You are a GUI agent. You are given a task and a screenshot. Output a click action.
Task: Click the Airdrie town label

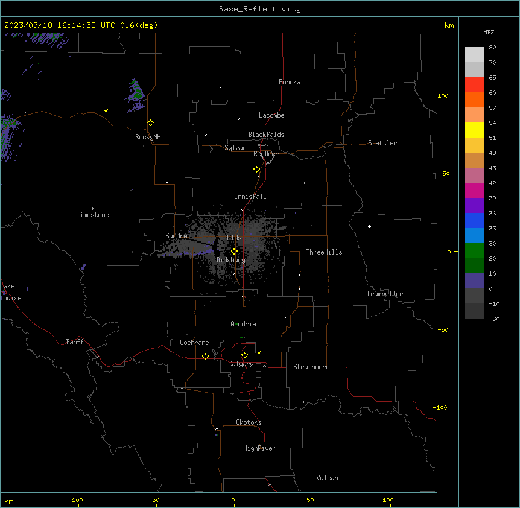[243, 324]
